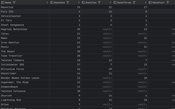Click the filter icon in RankFour header
Image resolution: width=175 pixels, height=109 pixels.
coord(168,2)
